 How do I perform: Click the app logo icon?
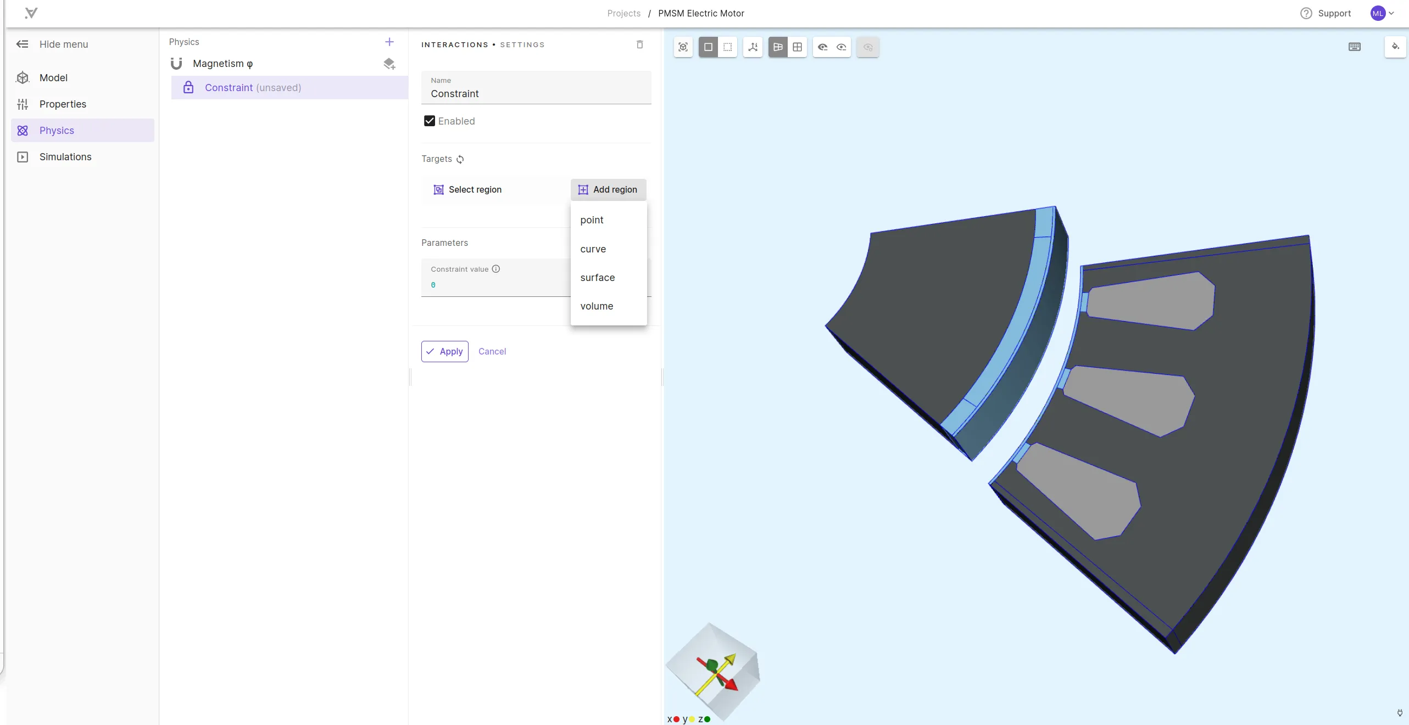tap(31, 13)
